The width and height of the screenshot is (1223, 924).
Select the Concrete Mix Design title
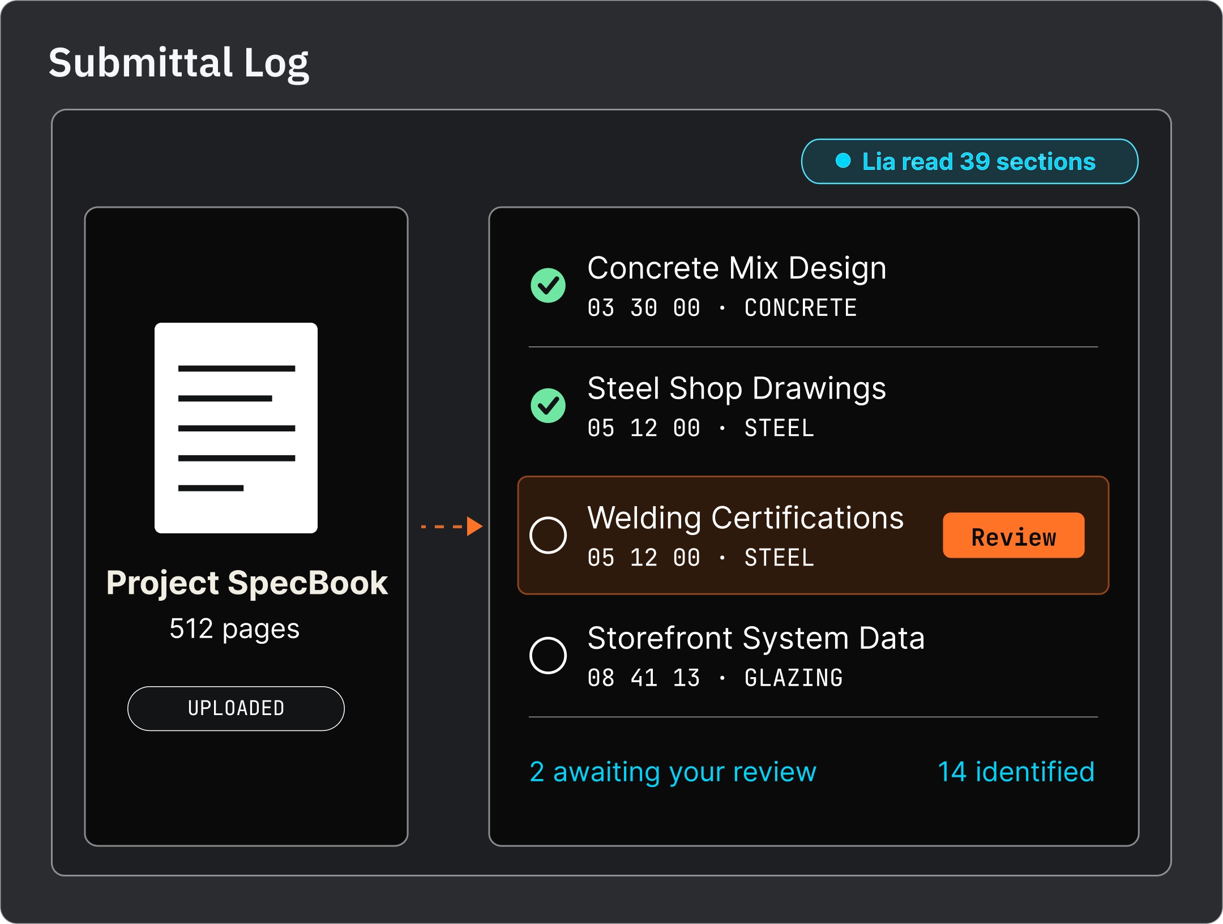click(x=737, y=268)
